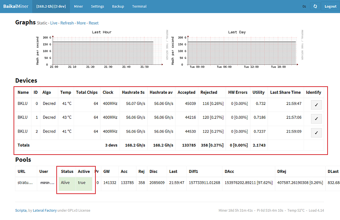
Task: Identify BKLU device 2 with checkmark button
Action: point(316,133)
